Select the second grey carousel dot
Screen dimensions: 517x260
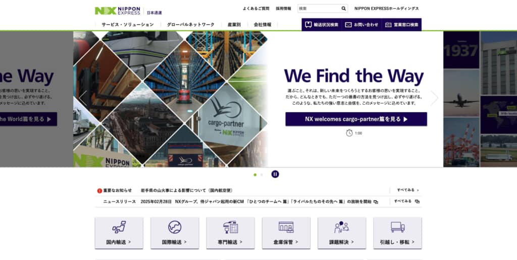click(262, 175)
